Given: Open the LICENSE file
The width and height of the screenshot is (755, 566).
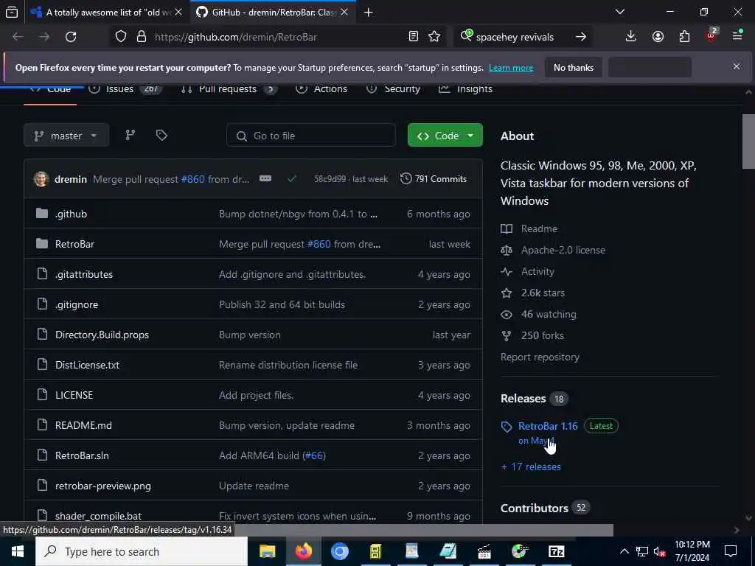Looking at the screenshot, I should 74,395.
